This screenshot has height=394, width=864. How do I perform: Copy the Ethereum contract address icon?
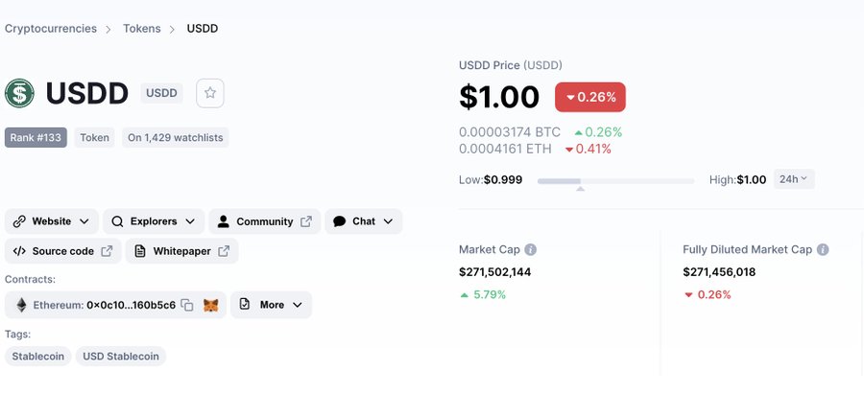click(187, 305)
